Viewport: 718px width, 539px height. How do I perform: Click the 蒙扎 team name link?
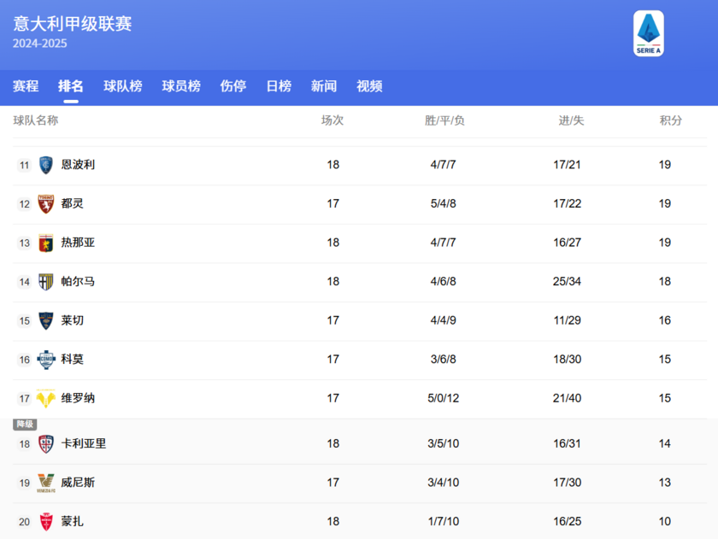point(72,521)
